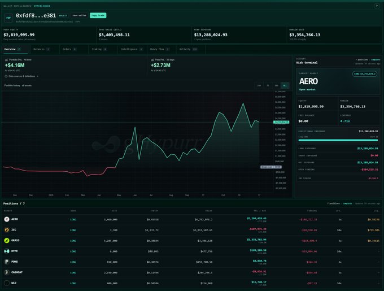This screenshot has width=384, height=291.
Task: Click the Spot Value $3,403,498.11 stat card
Action: tap(144, 34)
